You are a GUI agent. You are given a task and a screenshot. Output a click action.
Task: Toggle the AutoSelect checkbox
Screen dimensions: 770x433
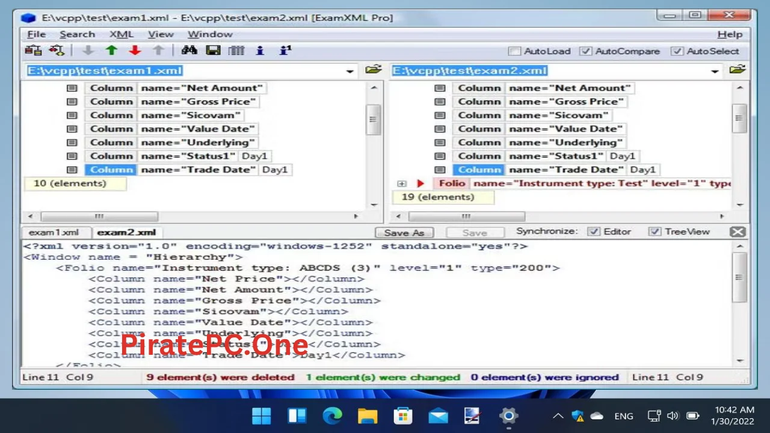pyautogui.click(x=677, y=51)
